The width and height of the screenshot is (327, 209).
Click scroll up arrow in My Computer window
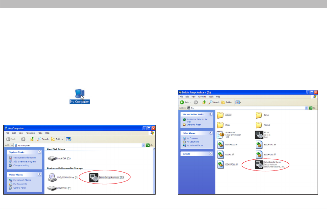pyautogui.click(x=154, y=149)
